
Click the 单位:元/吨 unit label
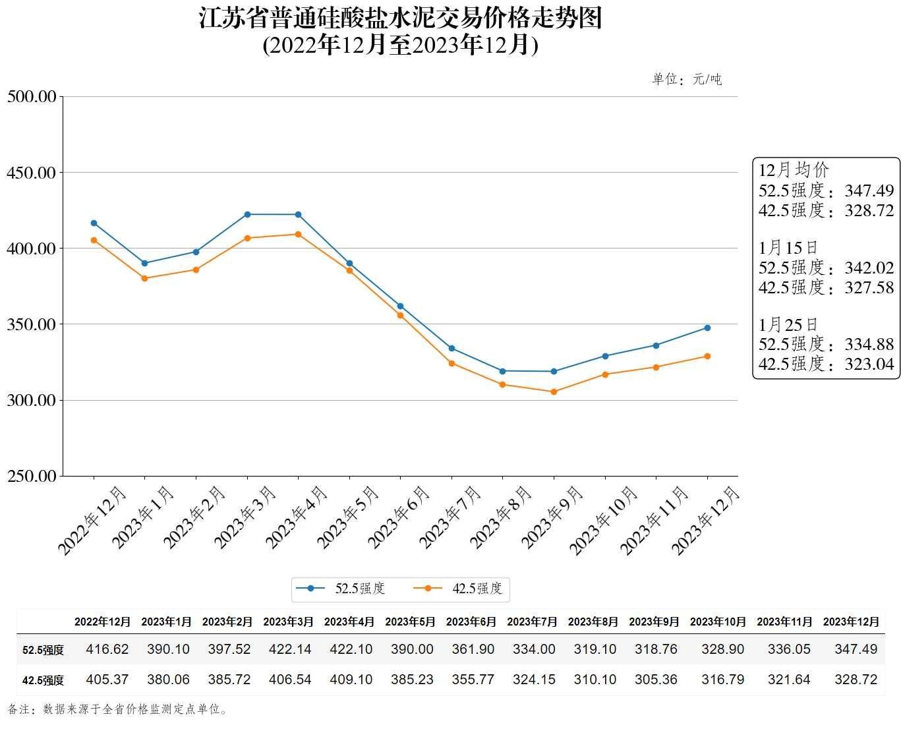click(x=687, y=80)
